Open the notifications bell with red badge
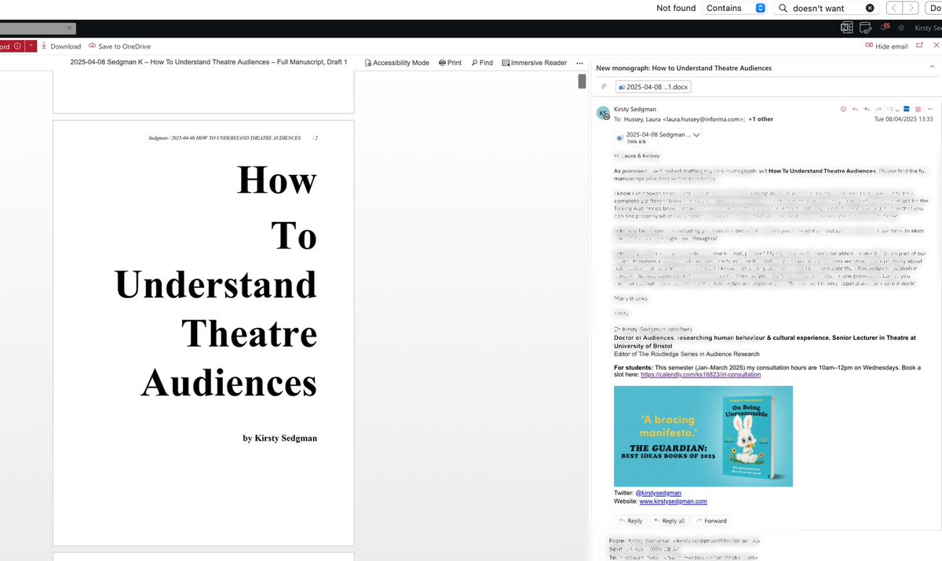 (x=885, y=27)
